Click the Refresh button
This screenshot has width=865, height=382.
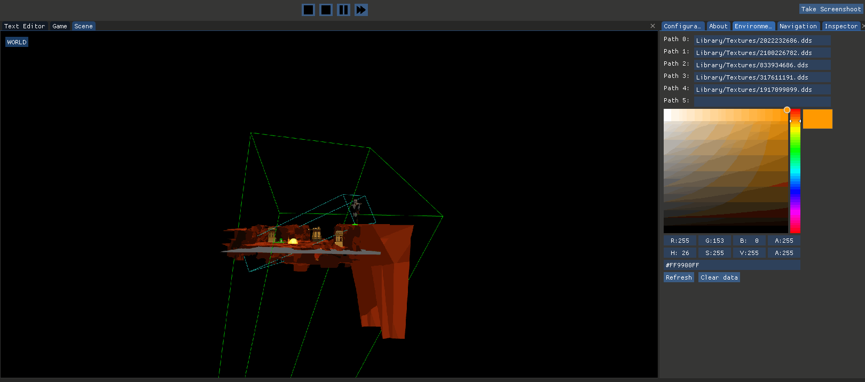click(679, 277)
